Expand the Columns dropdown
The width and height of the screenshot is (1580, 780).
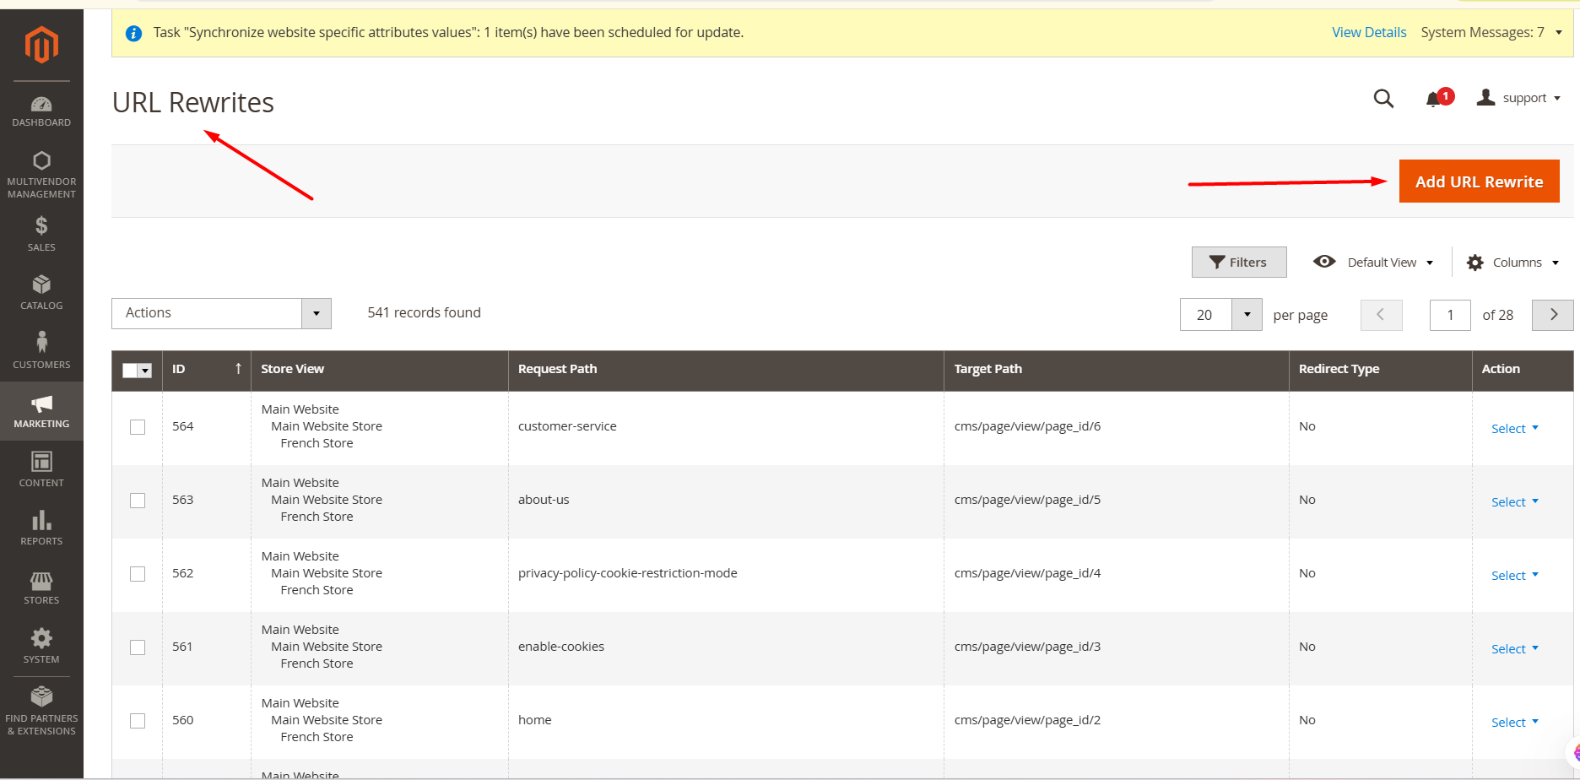[x=1556, y=263]
